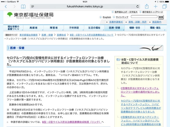Open the B型・C型ウイルス肝炎治療医療費助成制度 link
This screenshot has width=170, height=127.
coord(72,122)
